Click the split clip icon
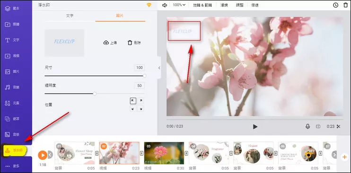351x173 pixels. pos(318,127)
